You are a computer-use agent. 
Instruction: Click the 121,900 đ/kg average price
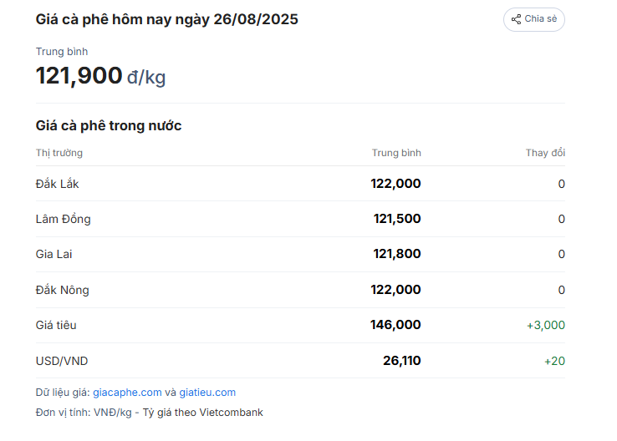coord(100,75)
